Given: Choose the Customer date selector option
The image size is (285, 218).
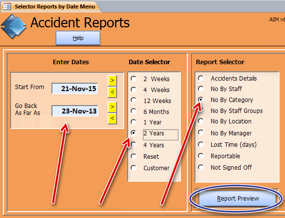Looking at the screenshot, I should (134, 168).
